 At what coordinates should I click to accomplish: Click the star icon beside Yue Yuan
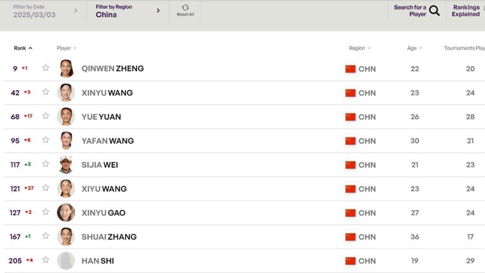46,116
